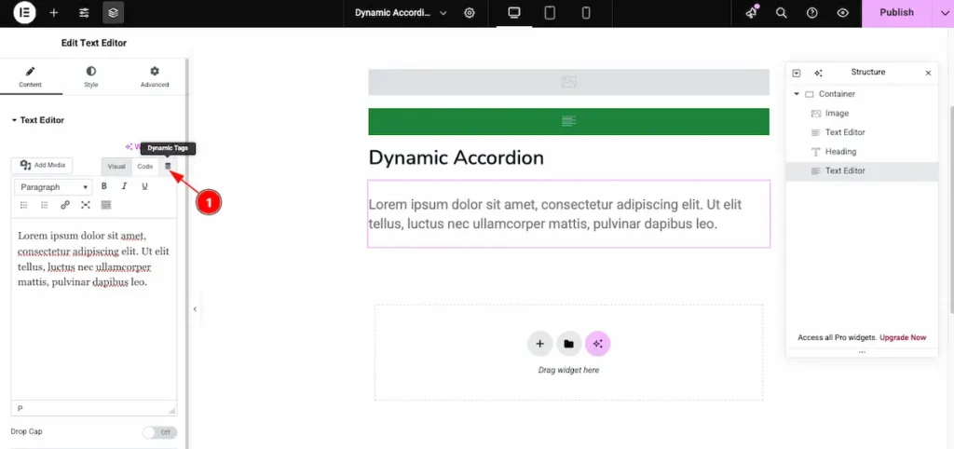Collapse the Container tree item
The width and height of the screenshot is (954, 449).
(797, 94)
